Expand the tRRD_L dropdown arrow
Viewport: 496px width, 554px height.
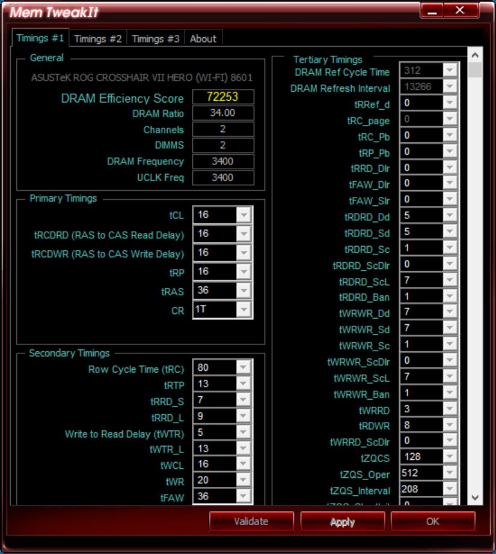[243, 416]
